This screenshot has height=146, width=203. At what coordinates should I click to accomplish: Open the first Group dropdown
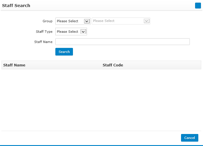73,21
